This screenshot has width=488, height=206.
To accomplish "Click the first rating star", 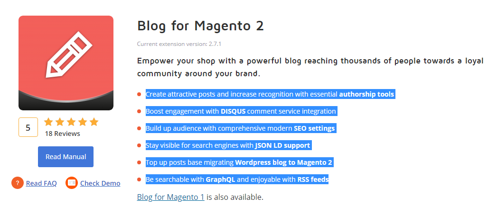I will (48, 122).
